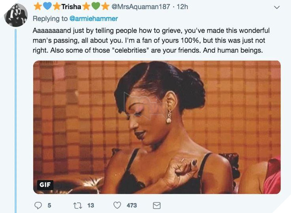The height and width of the screenshot is (213, 291).
Task: Expand the tweet options chevron menu
Action: coord(277,7)
